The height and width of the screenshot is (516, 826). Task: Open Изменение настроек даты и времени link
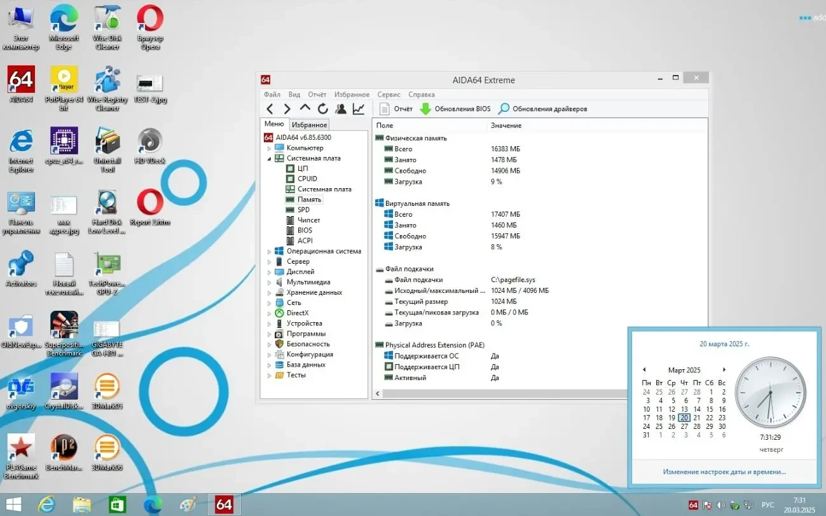click(x=724, y=472)
